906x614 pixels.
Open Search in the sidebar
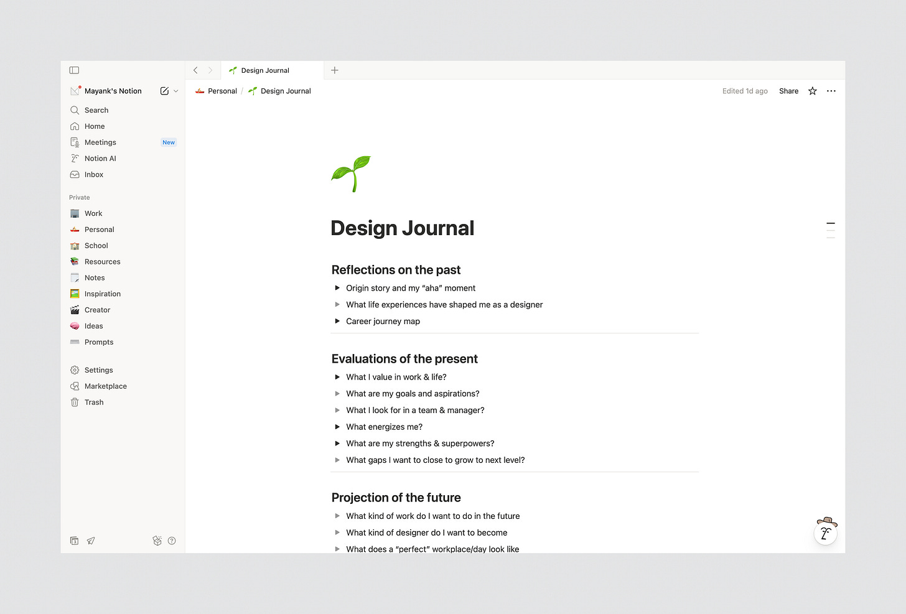coord(123,110)
